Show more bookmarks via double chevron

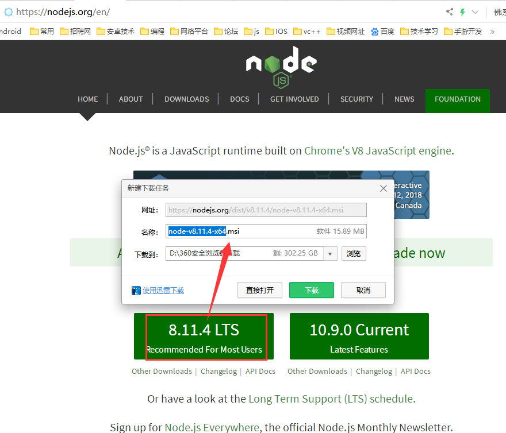coord(492,32)
